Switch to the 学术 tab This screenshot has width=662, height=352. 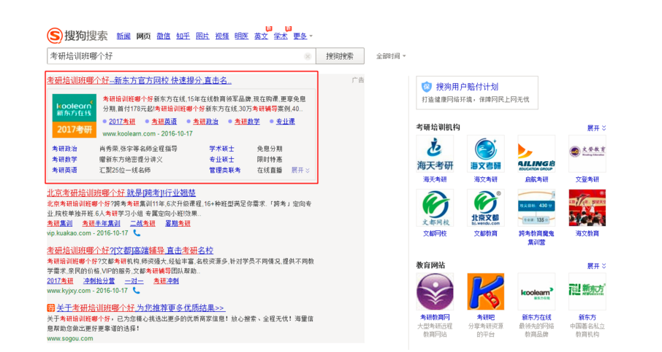coord(281,36)
